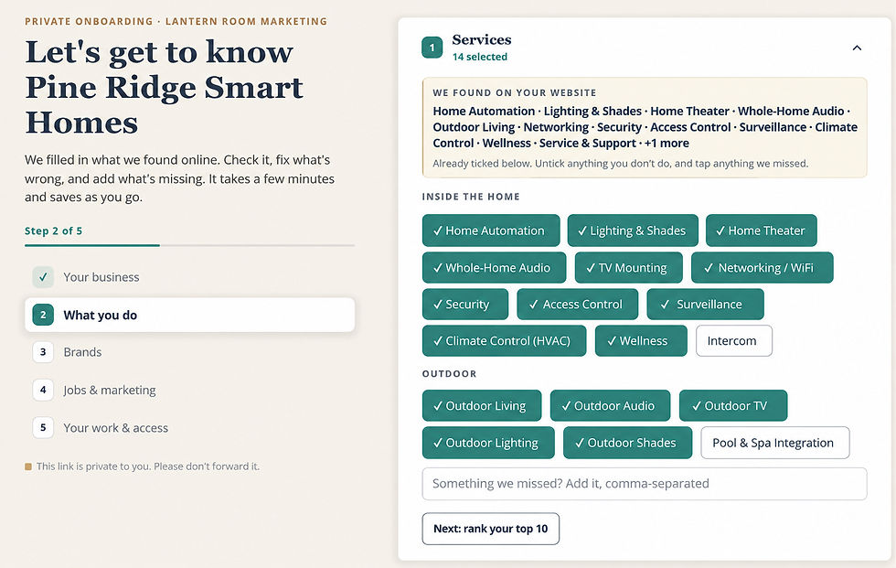
Task: Click Next: rank your top 10 button
Action: point(491,529)
